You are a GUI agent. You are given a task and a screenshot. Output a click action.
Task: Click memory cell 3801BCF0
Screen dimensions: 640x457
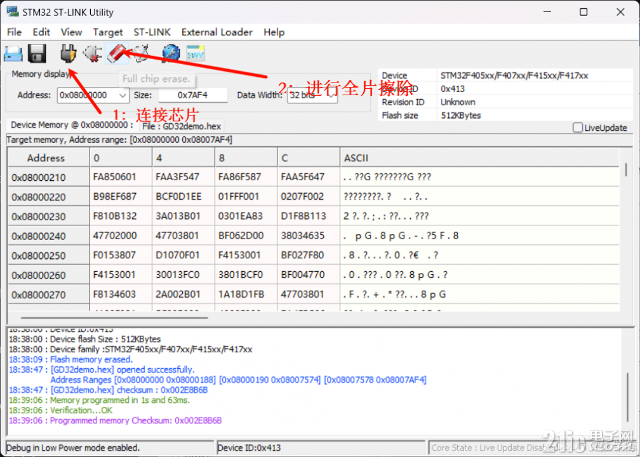[246, 275]
